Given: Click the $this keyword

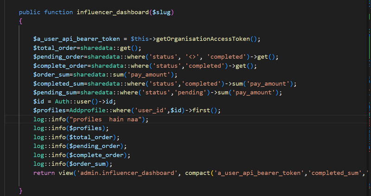Looking at the screenshot, I should (140, 39).
